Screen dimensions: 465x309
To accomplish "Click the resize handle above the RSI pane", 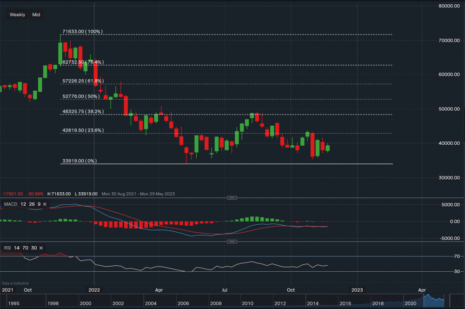I will pos(232,242).
